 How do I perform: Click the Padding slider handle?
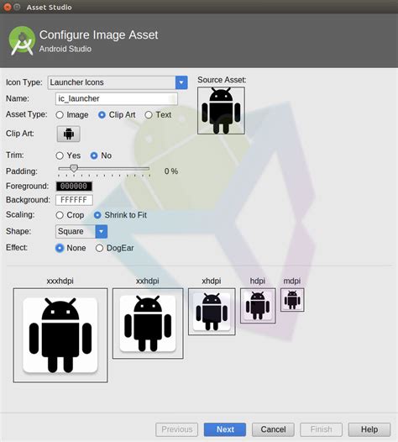pos(74,169)
